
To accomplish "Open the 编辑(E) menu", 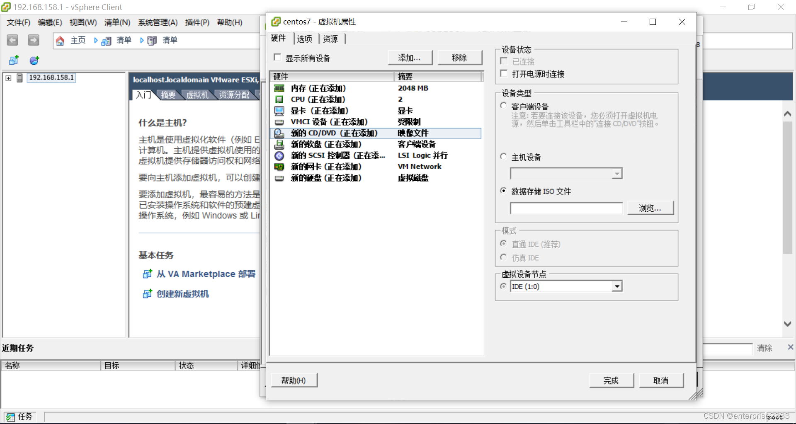I will 50,22.
